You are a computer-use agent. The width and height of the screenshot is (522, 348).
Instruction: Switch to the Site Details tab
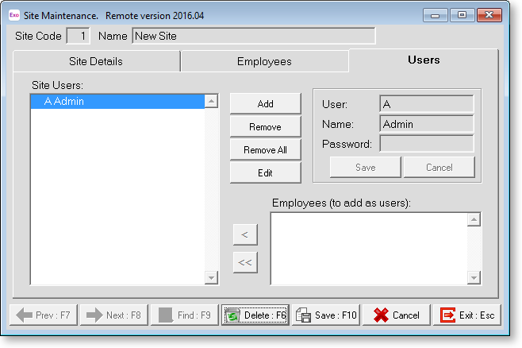(96, 61)
